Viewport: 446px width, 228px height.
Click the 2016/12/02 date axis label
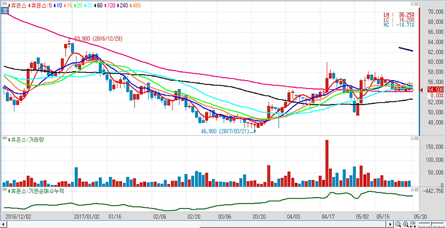(x=18, y=217)
